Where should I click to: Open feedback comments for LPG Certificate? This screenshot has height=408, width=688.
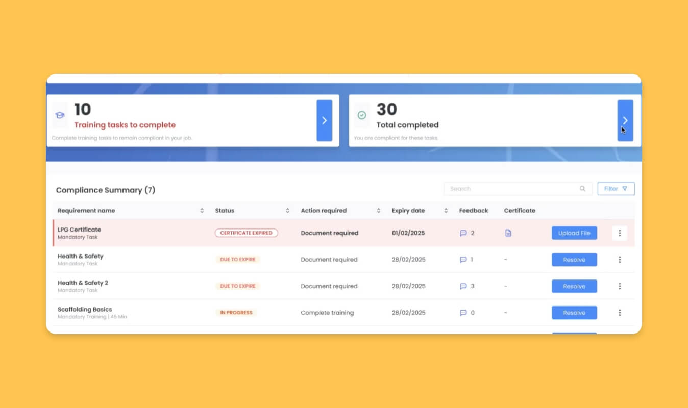pyautogui.click(x=463, y=233)
